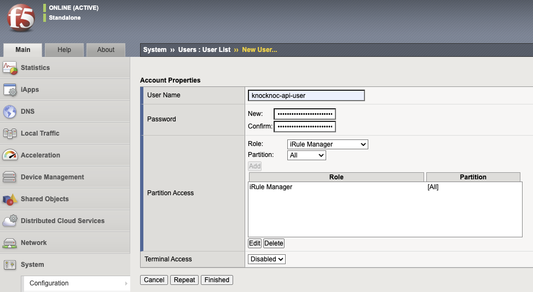Open the iApps icon in sidebar

coord(10,90)
